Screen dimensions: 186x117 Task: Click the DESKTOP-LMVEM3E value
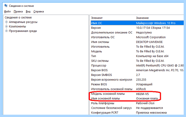pos(149,42)
